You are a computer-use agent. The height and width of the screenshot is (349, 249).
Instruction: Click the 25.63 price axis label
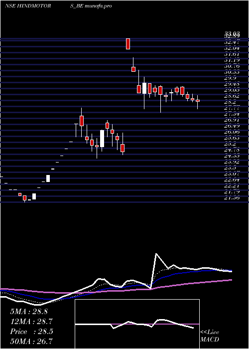click(x=232, y=138)
